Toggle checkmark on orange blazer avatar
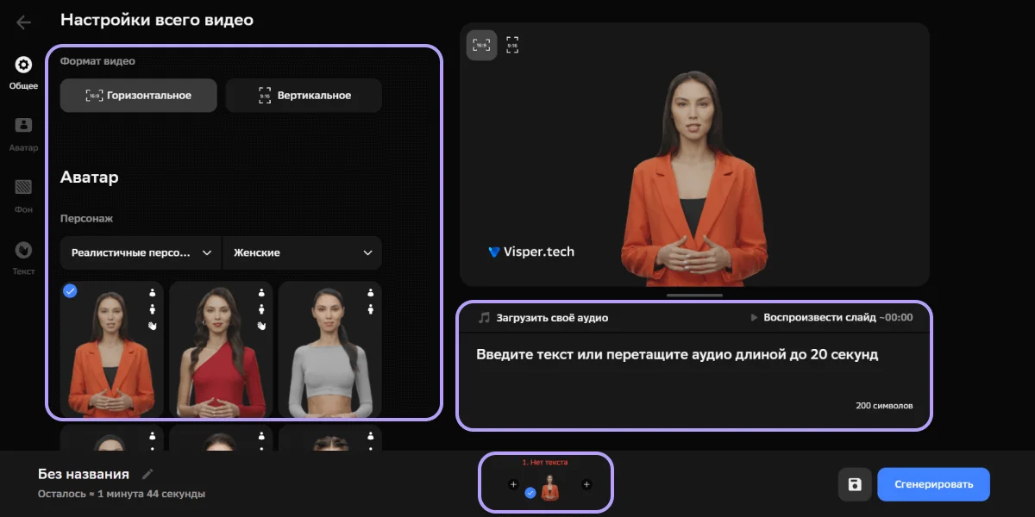This screenshot has width=1035, height=517. click(x=71, y=291)
